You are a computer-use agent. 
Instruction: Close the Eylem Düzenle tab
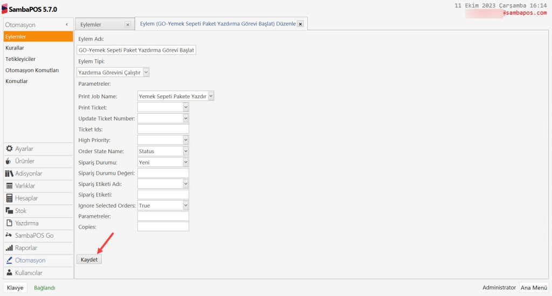pyautogui.click(x=300, y=24)
